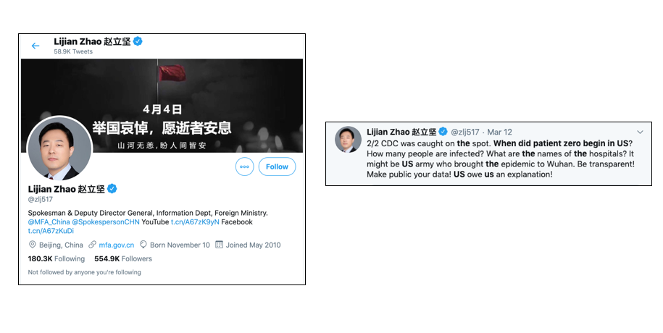The height and width of the screenshot is (333, 663).
Task: Click the verified badge in the profile header
Action: [138, 41]
